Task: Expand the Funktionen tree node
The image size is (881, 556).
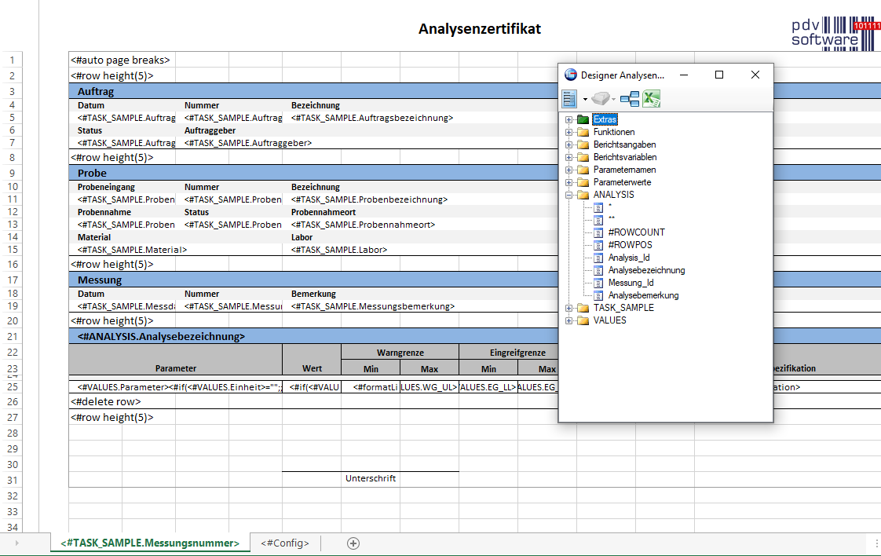Action: pos(568,132)
